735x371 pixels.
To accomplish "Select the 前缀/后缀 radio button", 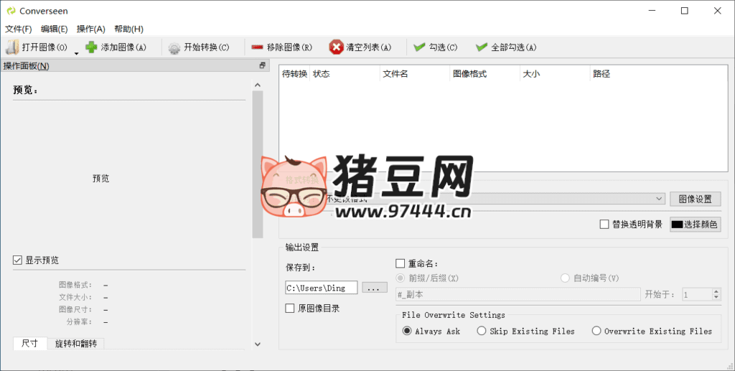I will 401,278.
